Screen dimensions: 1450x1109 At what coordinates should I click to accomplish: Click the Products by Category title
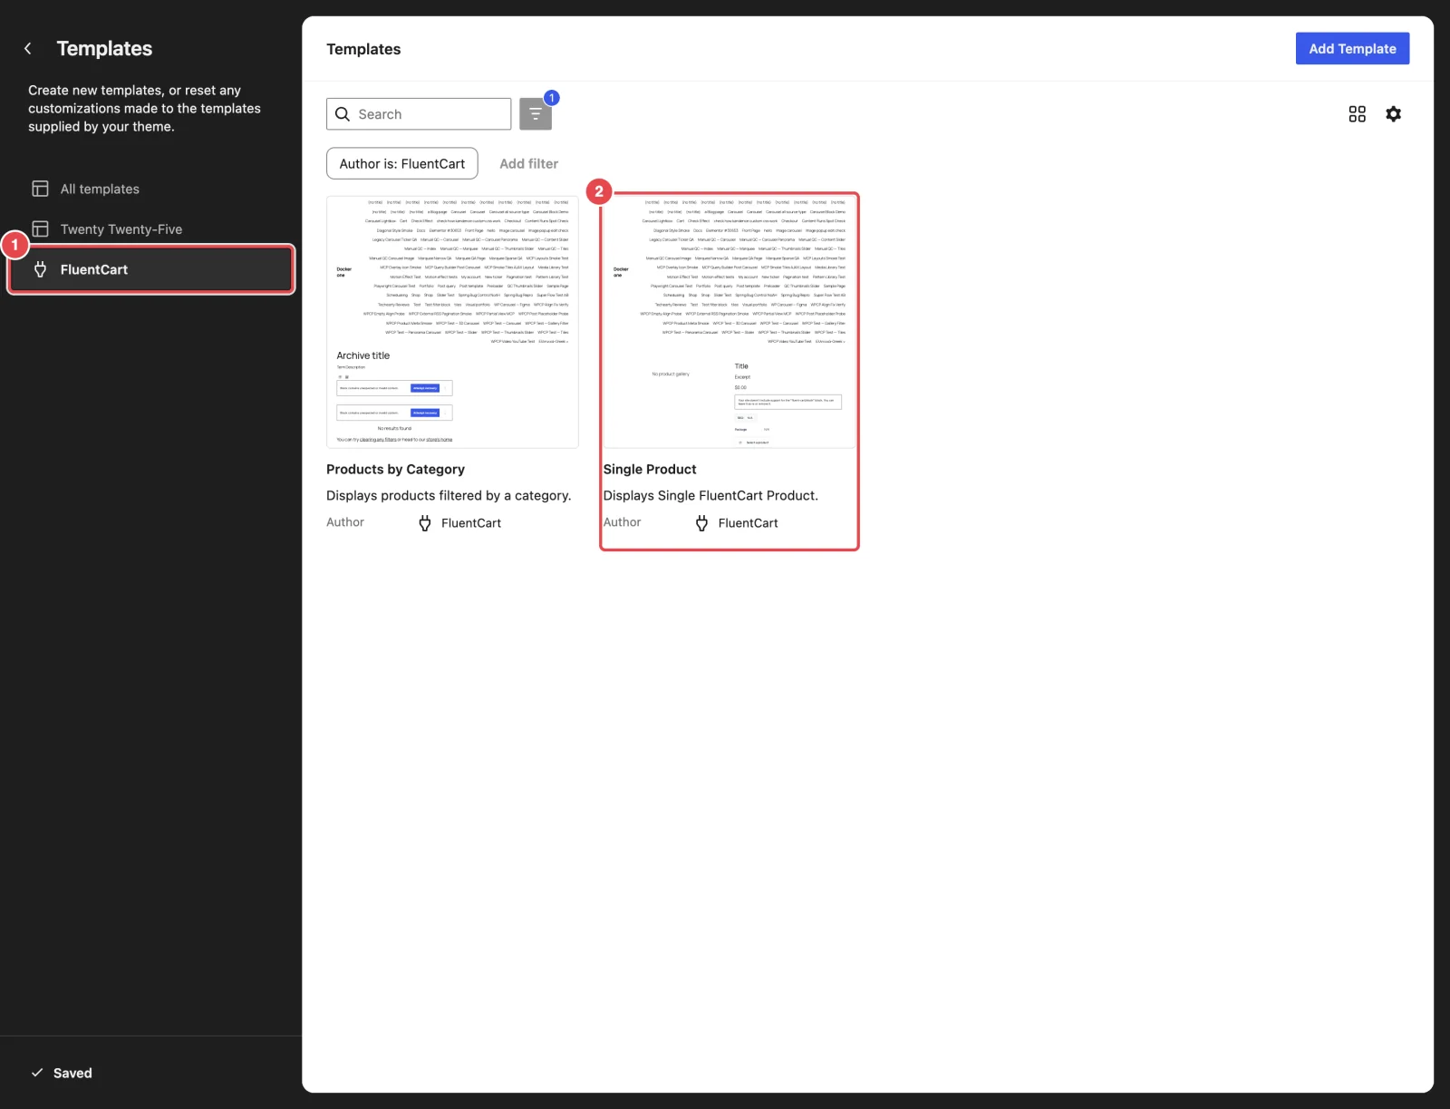(395, 470)
